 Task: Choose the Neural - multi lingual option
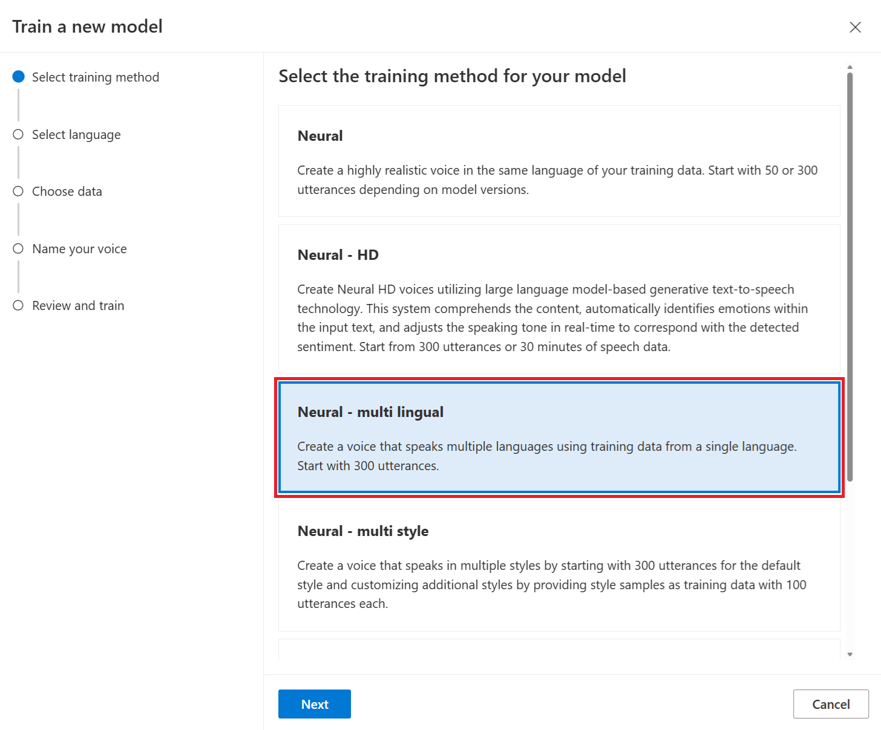559,438
